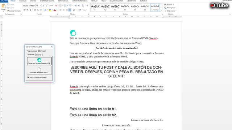Toggle underline with the S button
232x130 pixels.
pos(30,10)
